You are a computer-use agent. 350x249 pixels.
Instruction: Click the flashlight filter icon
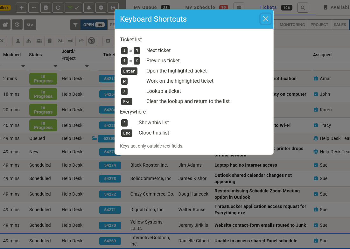tap(71, 41)
